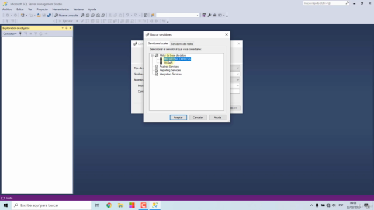Viewport: 374px width, 210px height.
Task: Open the Archivo menu
Action: 7,9
